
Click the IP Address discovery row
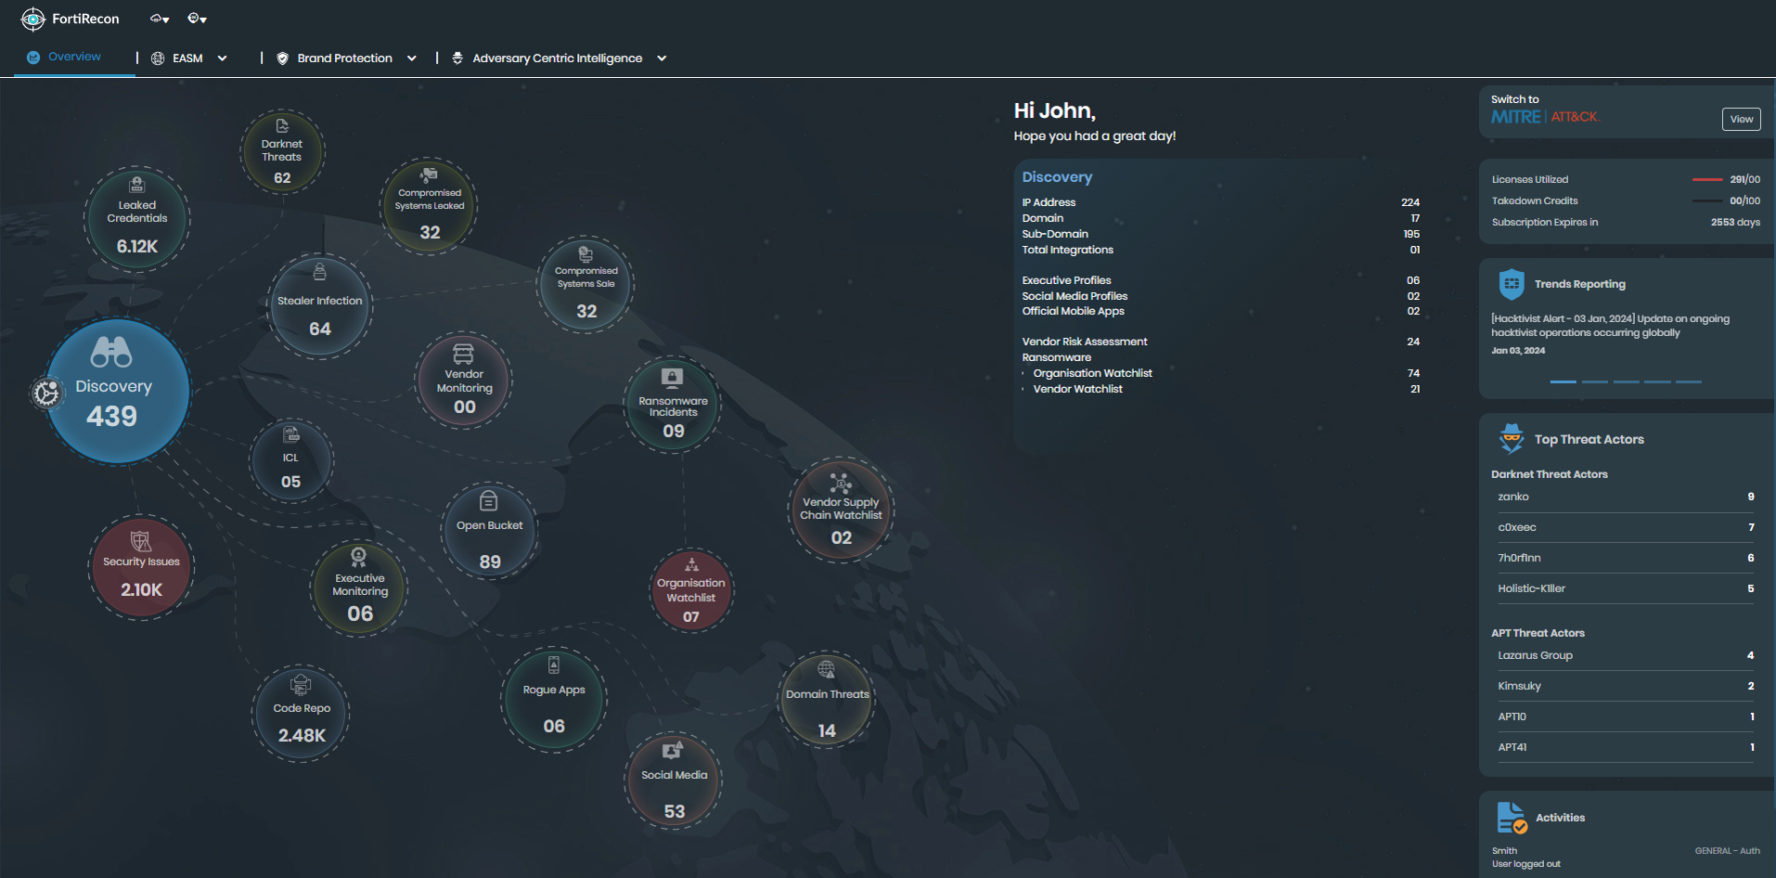pyautogui.click(x=1220, y=202)
